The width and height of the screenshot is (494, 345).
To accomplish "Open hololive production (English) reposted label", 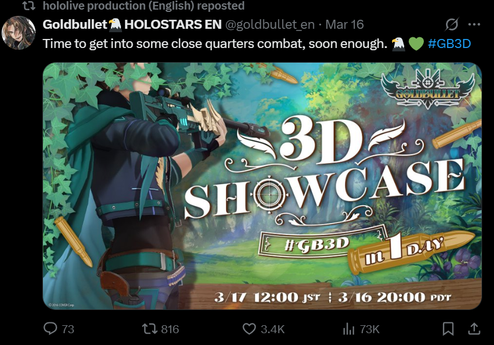I will 144,6.
